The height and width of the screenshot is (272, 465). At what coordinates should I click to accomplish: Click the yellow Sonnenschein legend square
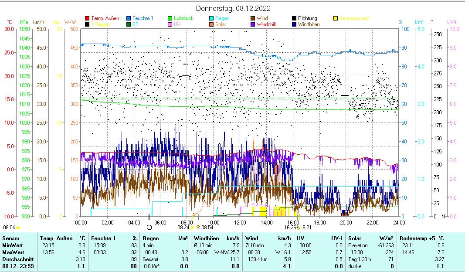(336, 18)
